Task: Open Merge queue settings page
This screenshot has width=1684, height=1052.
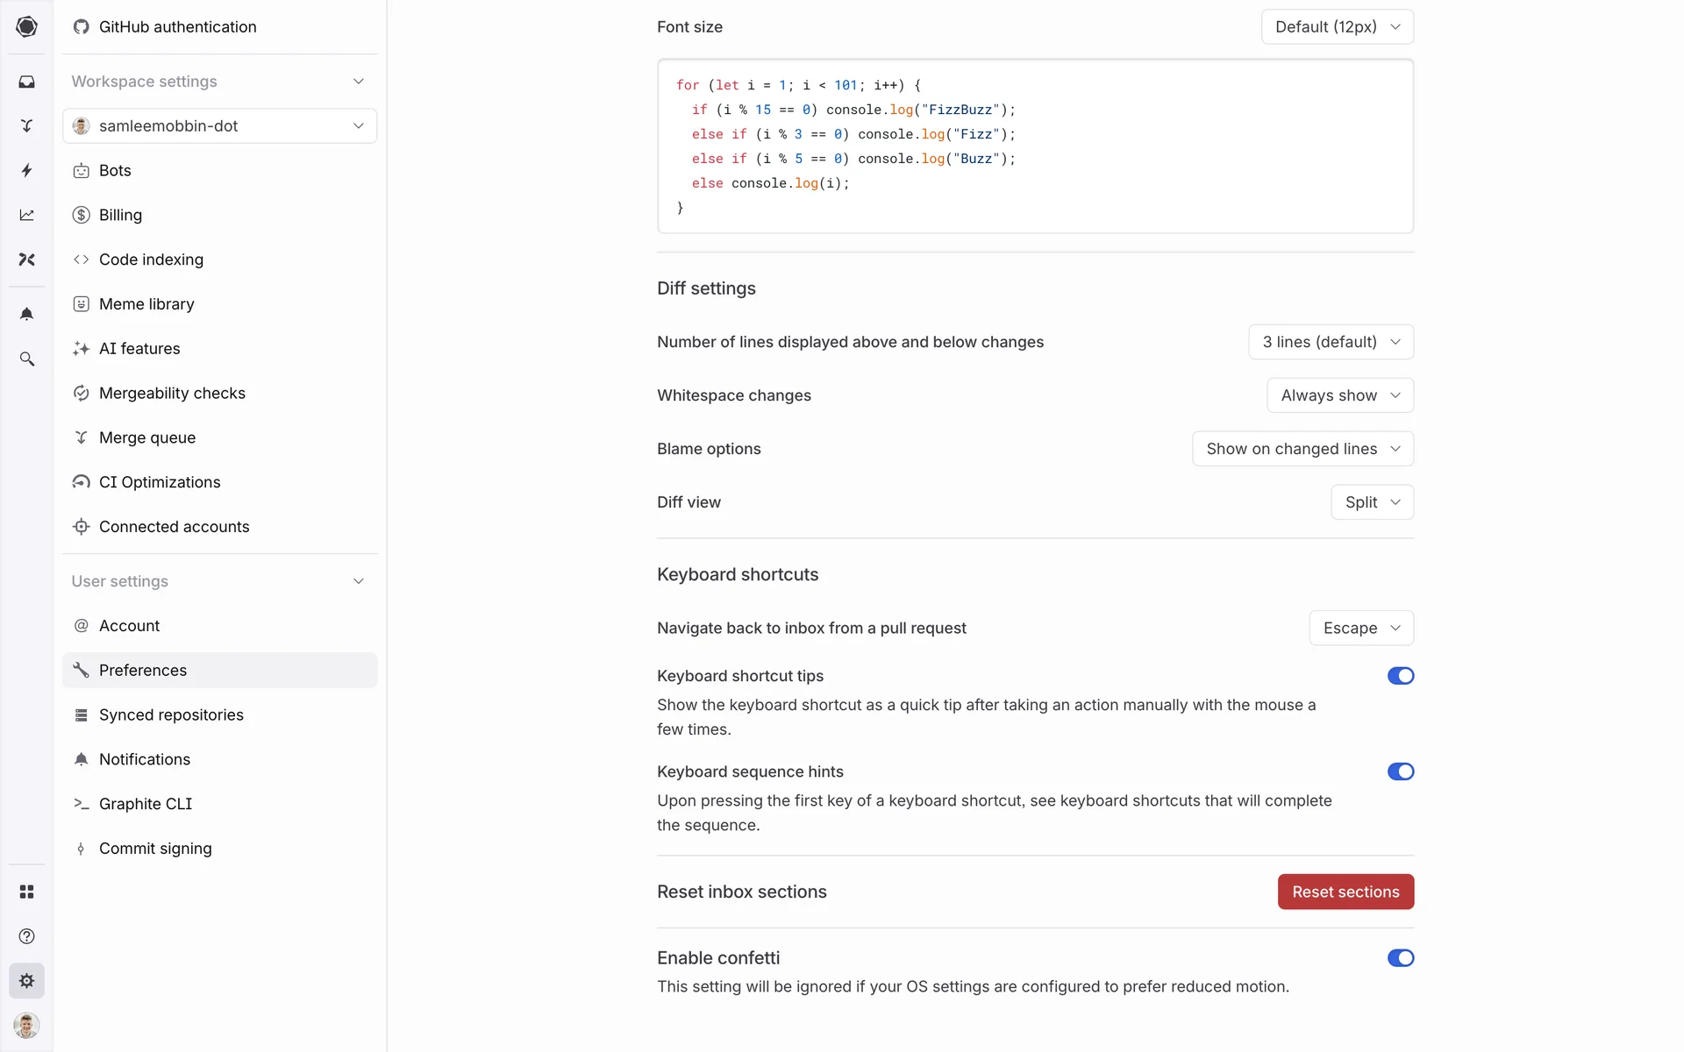Action: 147,437
